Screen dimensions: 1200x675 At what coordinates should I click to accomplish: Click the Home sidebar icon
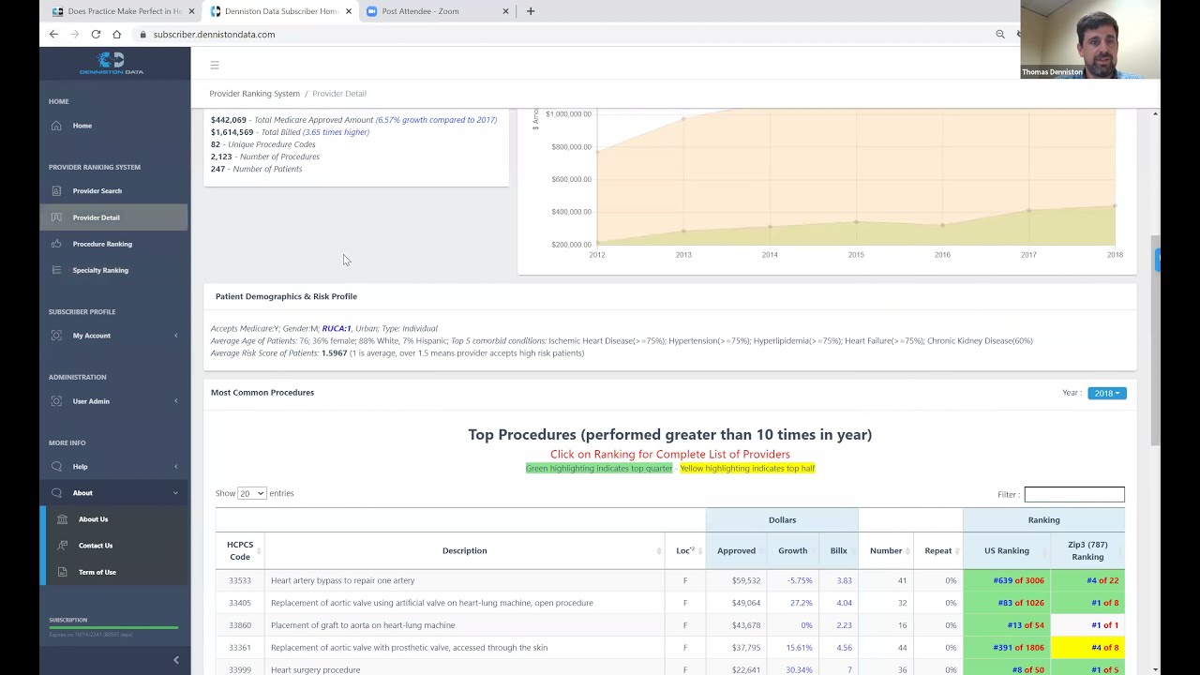pyautogui.click(x=56, y=126)
